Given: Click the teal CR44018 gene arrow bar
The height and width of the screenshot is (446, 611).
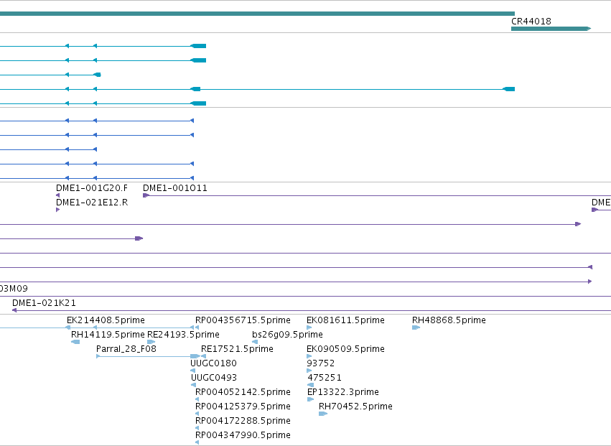Looking at the screenshot, I should pos(551,29).
